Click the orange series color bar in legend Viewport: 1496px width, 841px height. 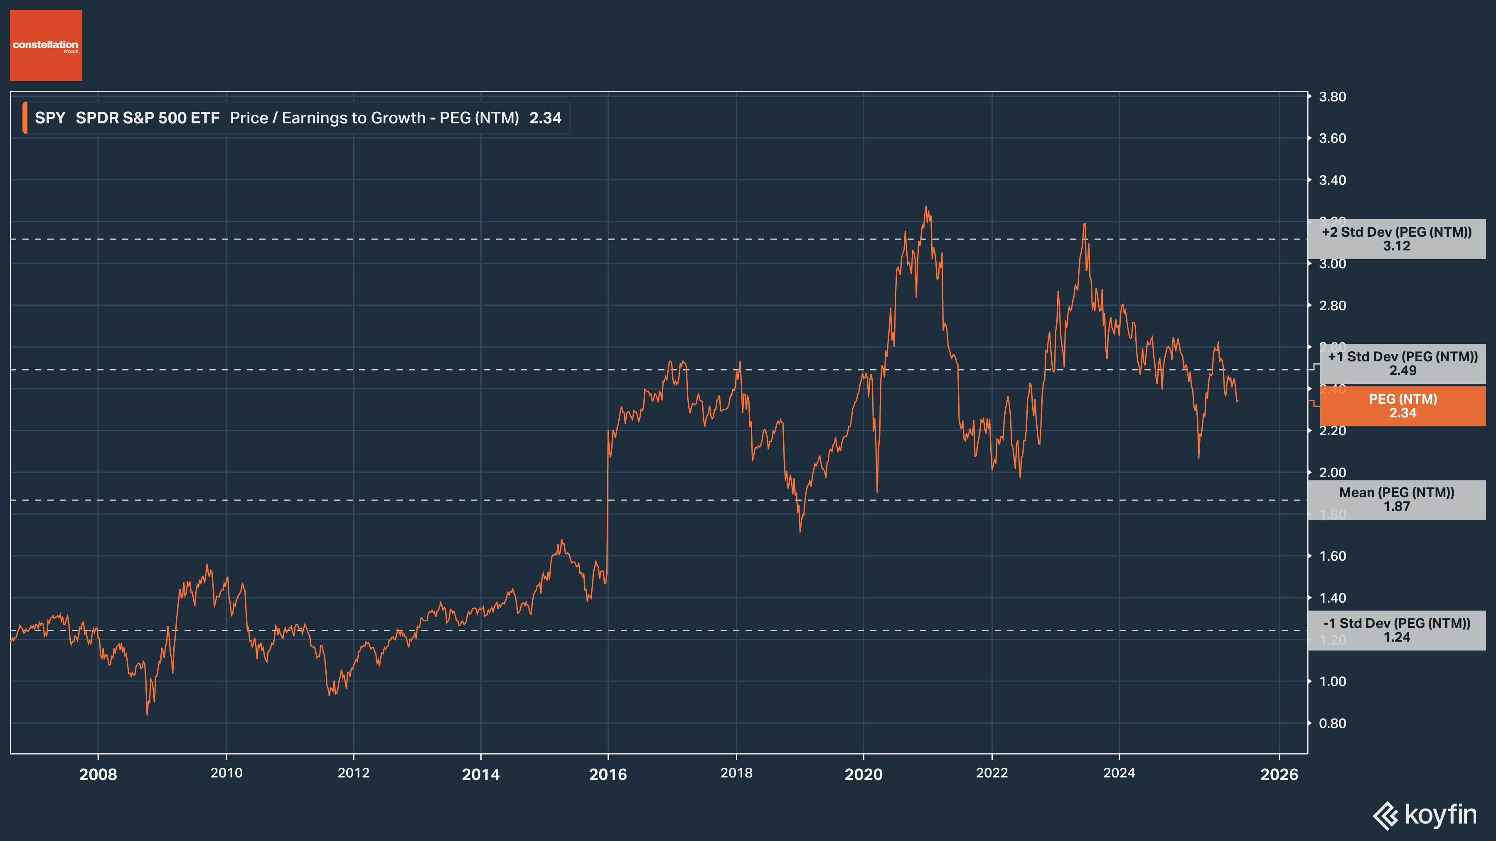tap(25, 118)
